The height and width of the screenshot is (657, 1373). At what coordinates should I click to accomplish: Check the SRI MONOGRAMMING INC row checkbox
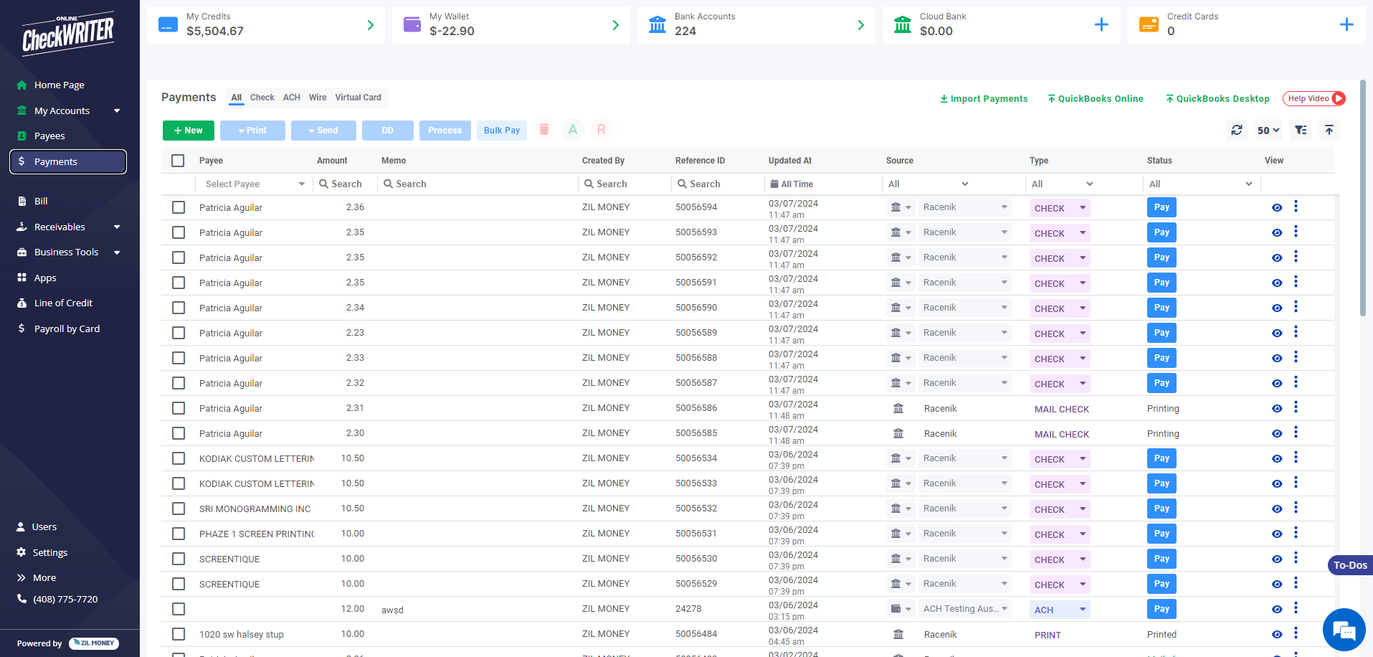178,509
